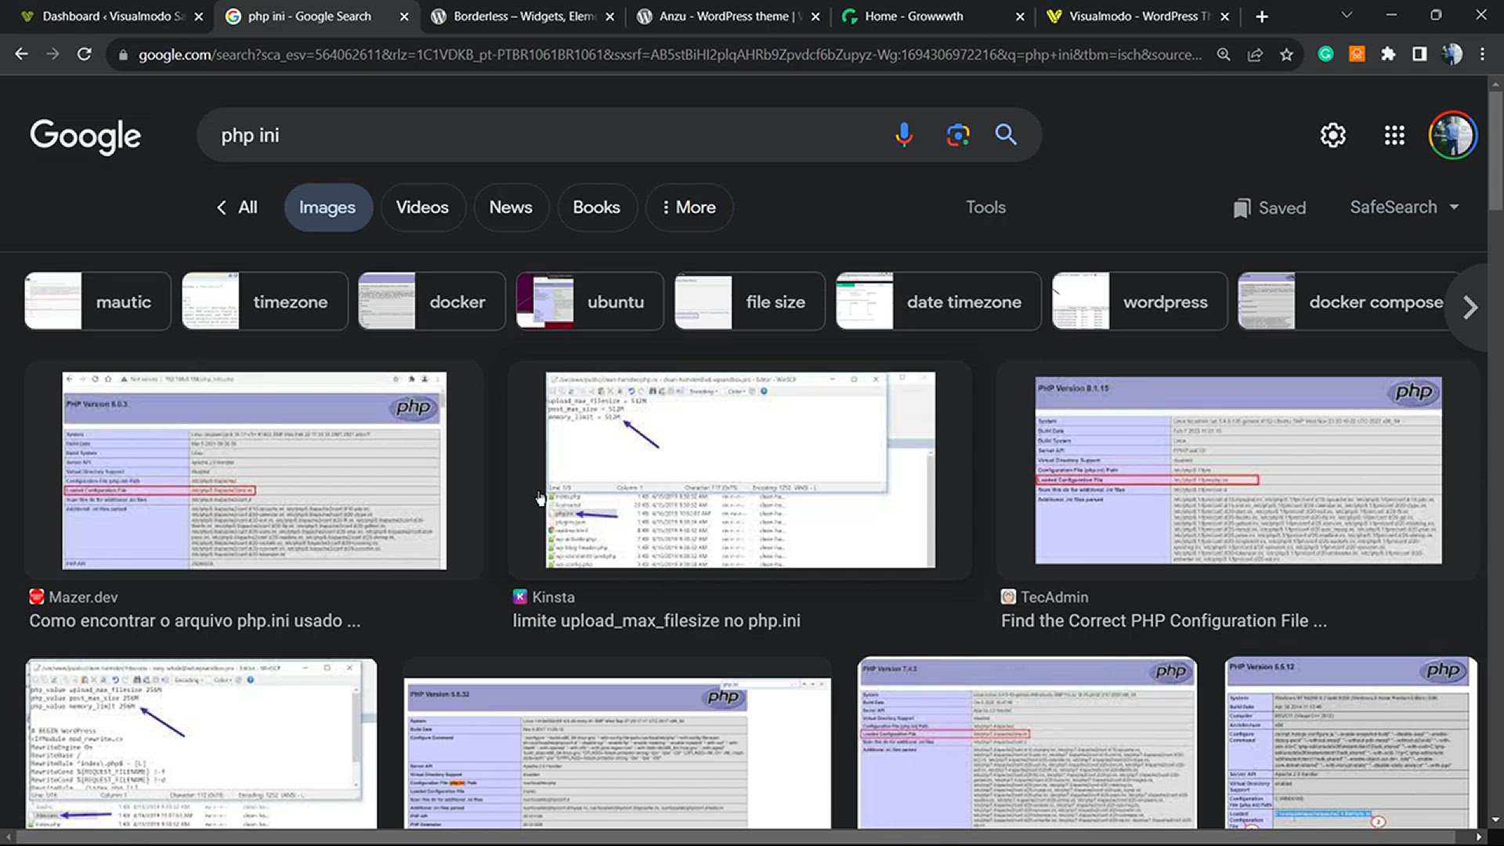Start voice search with microphone icon
The image size is (1504, 846).
pyautogui.click(x=904, y=135)
